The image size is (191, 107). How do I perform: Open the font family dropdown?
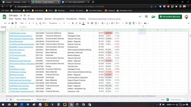click(x=55, y=23)
